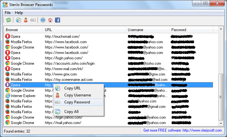Open the Help menu
This screenshot has height=137, width=227.
(19, 13)
